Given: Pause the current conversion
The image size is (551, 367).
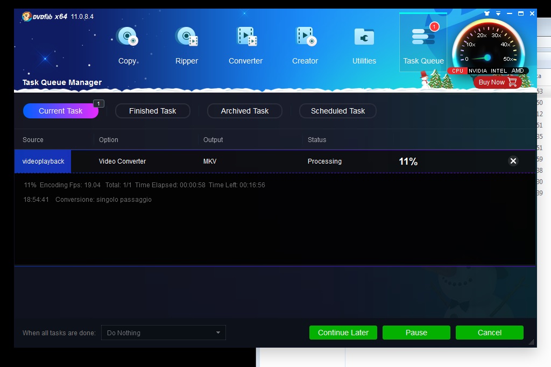Looking at the screenshot, I should click(416, 333).
